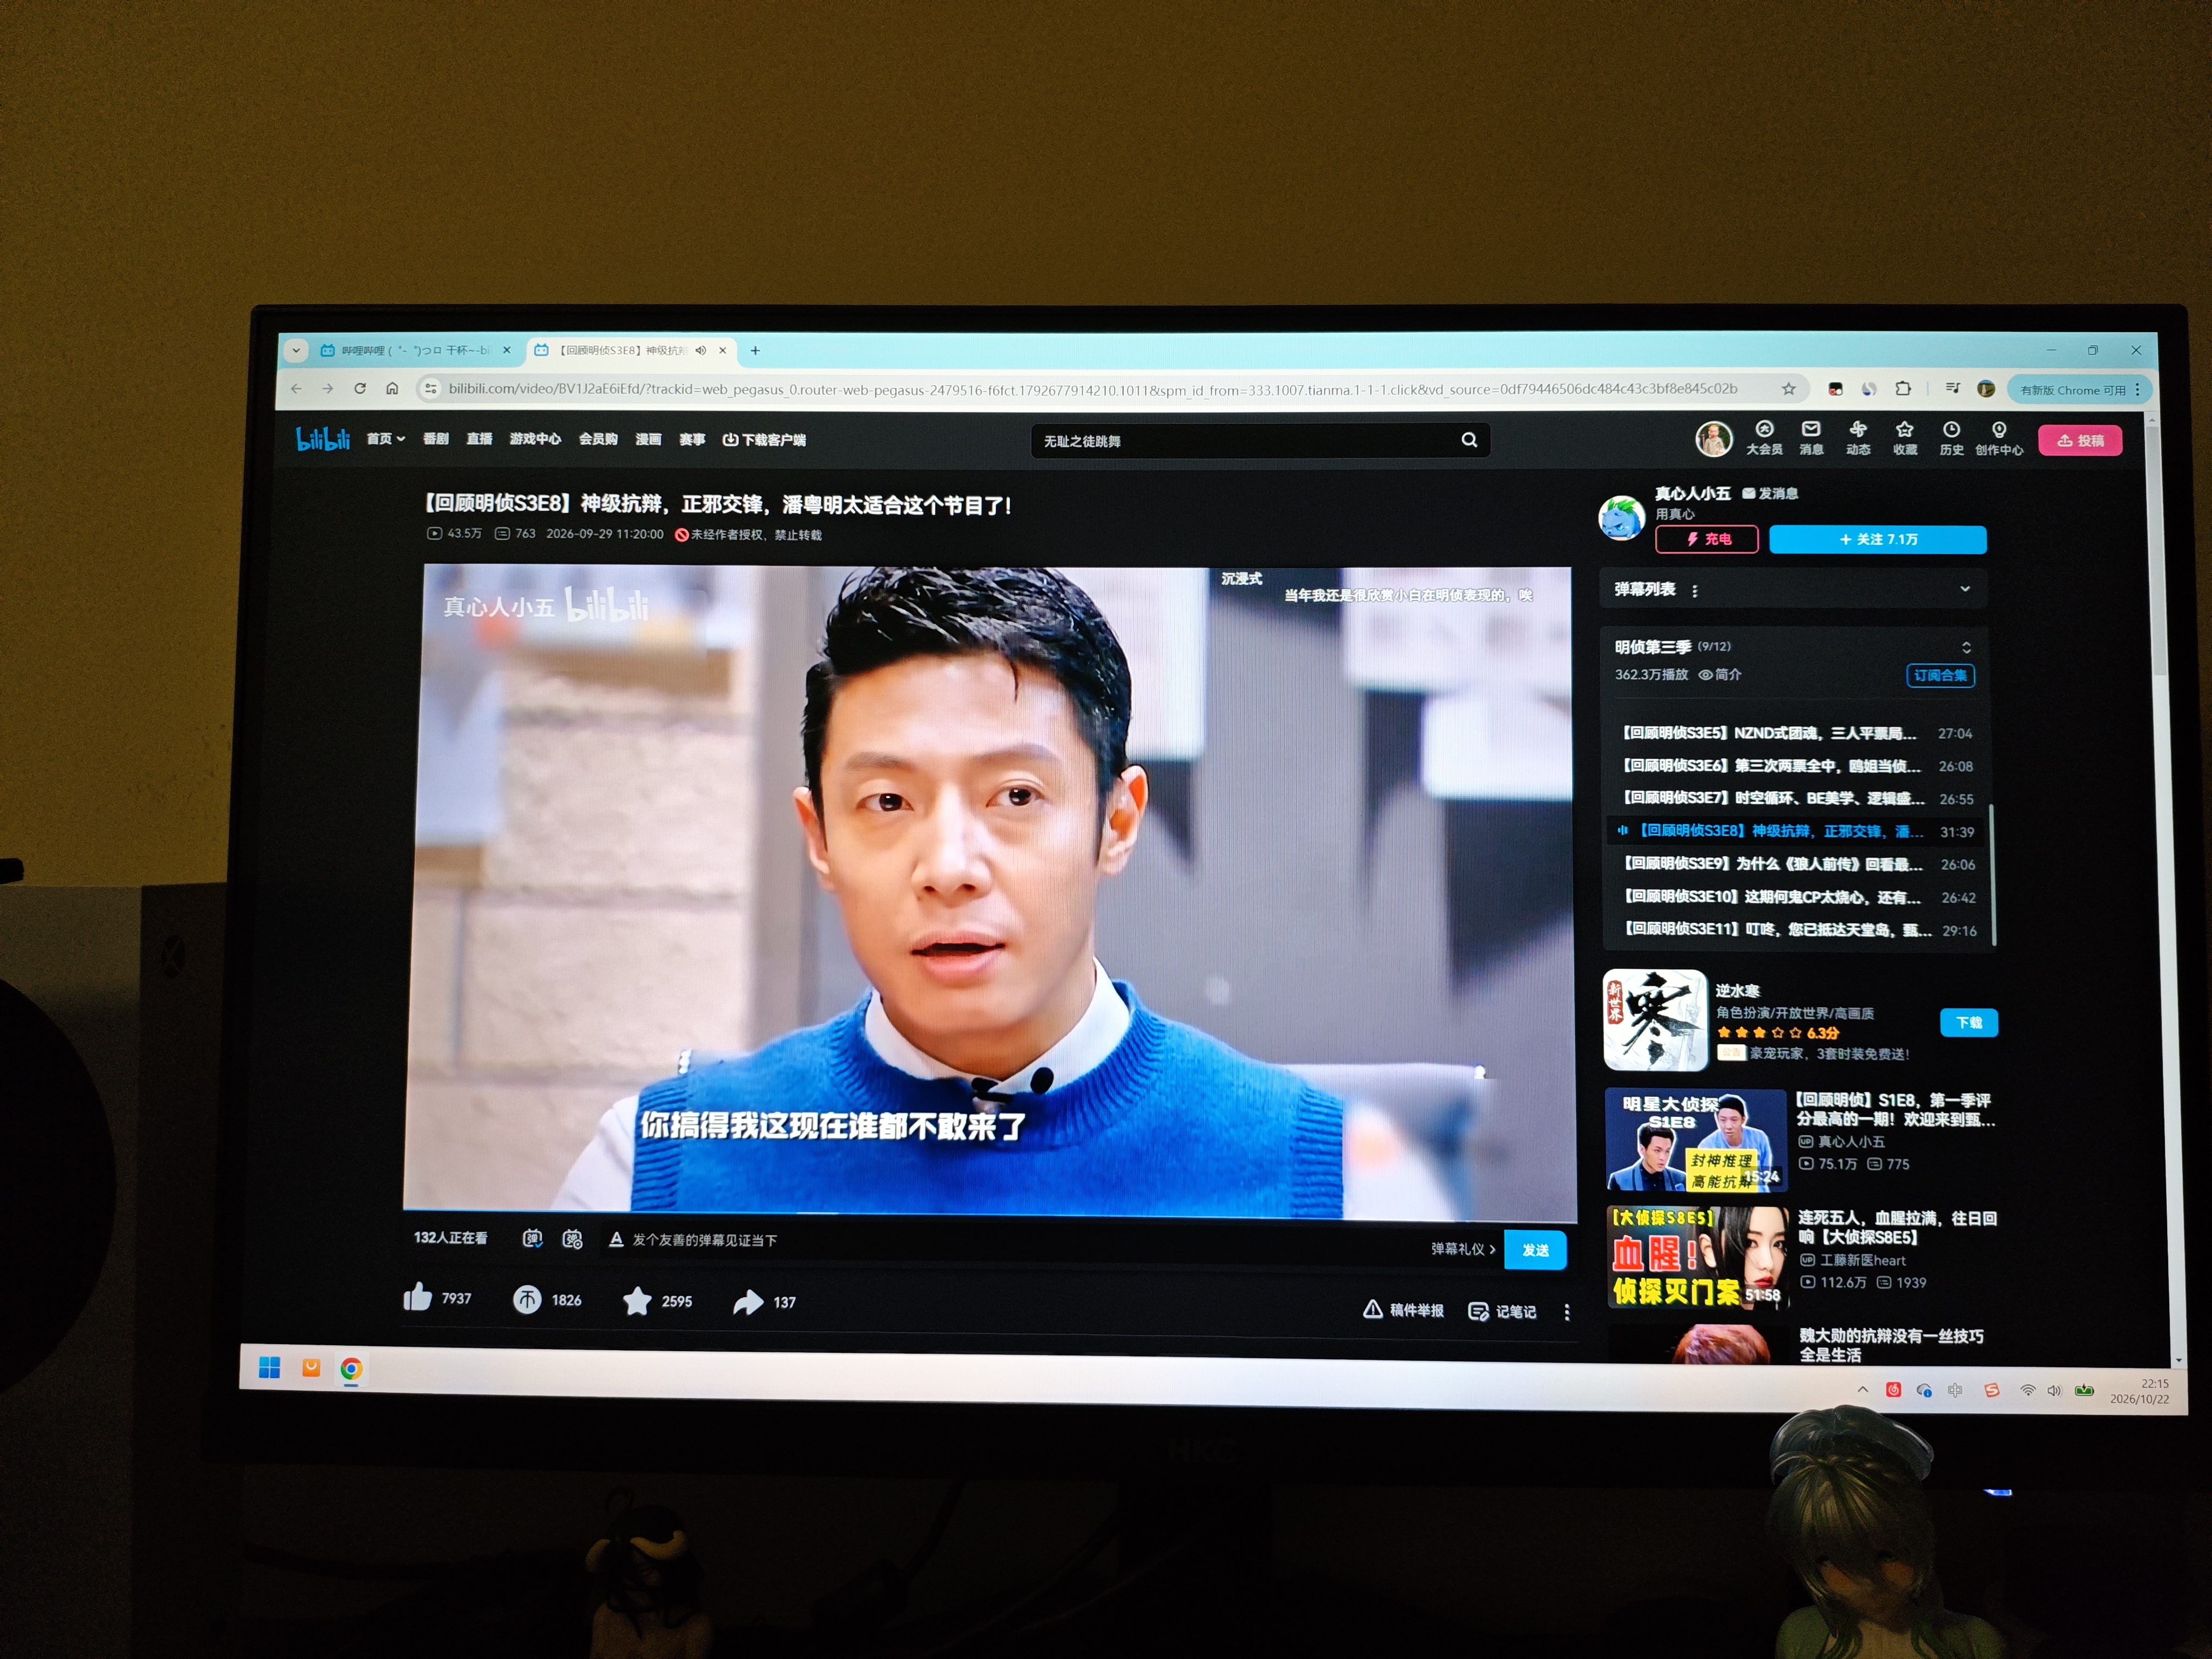
Task: Give a coin to the video
Action: [x=527, y=1299]
